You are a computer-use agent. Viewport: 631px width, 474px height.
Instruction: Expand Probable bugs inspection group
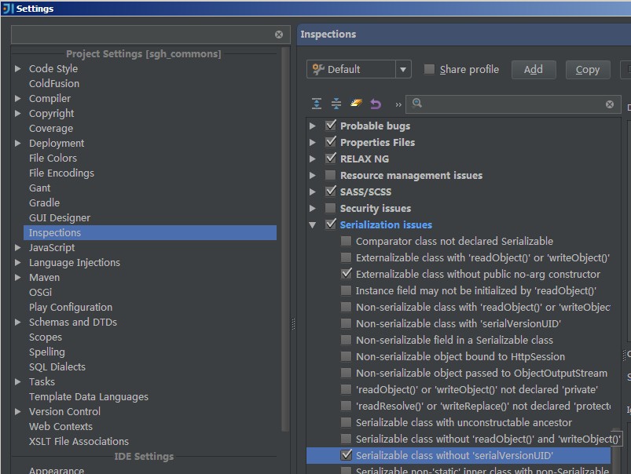pos(312,126)
